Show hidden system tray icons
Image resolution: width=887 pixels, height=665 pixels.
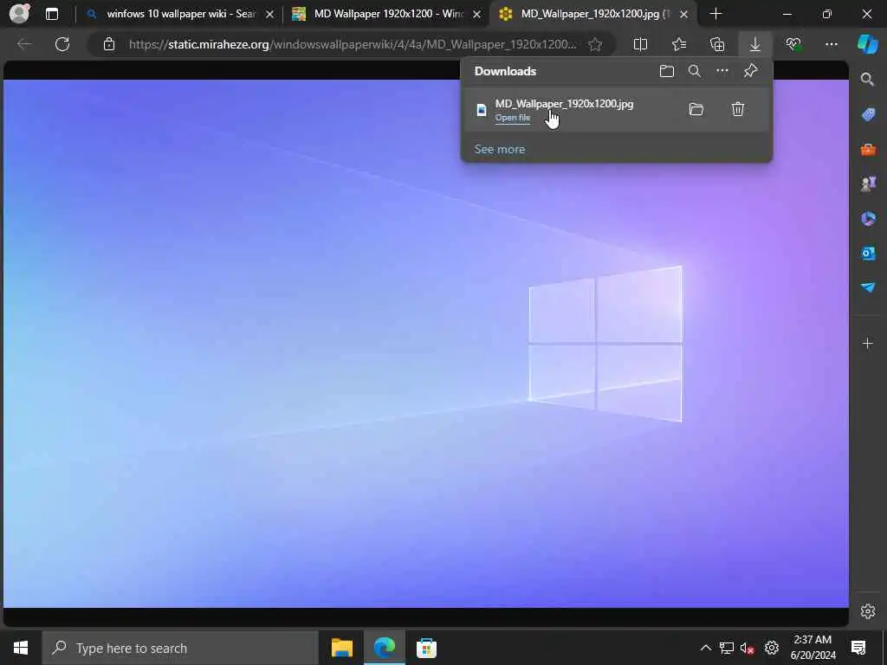click(705, 648)
